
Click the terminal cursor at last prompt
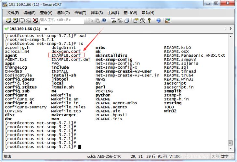80,147
